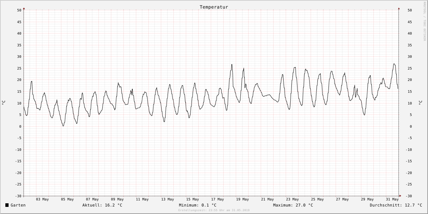Click the "50" label on the left axis
Image resolution: width=428 pixels, height=214 pixels.
tap(19, 10)
